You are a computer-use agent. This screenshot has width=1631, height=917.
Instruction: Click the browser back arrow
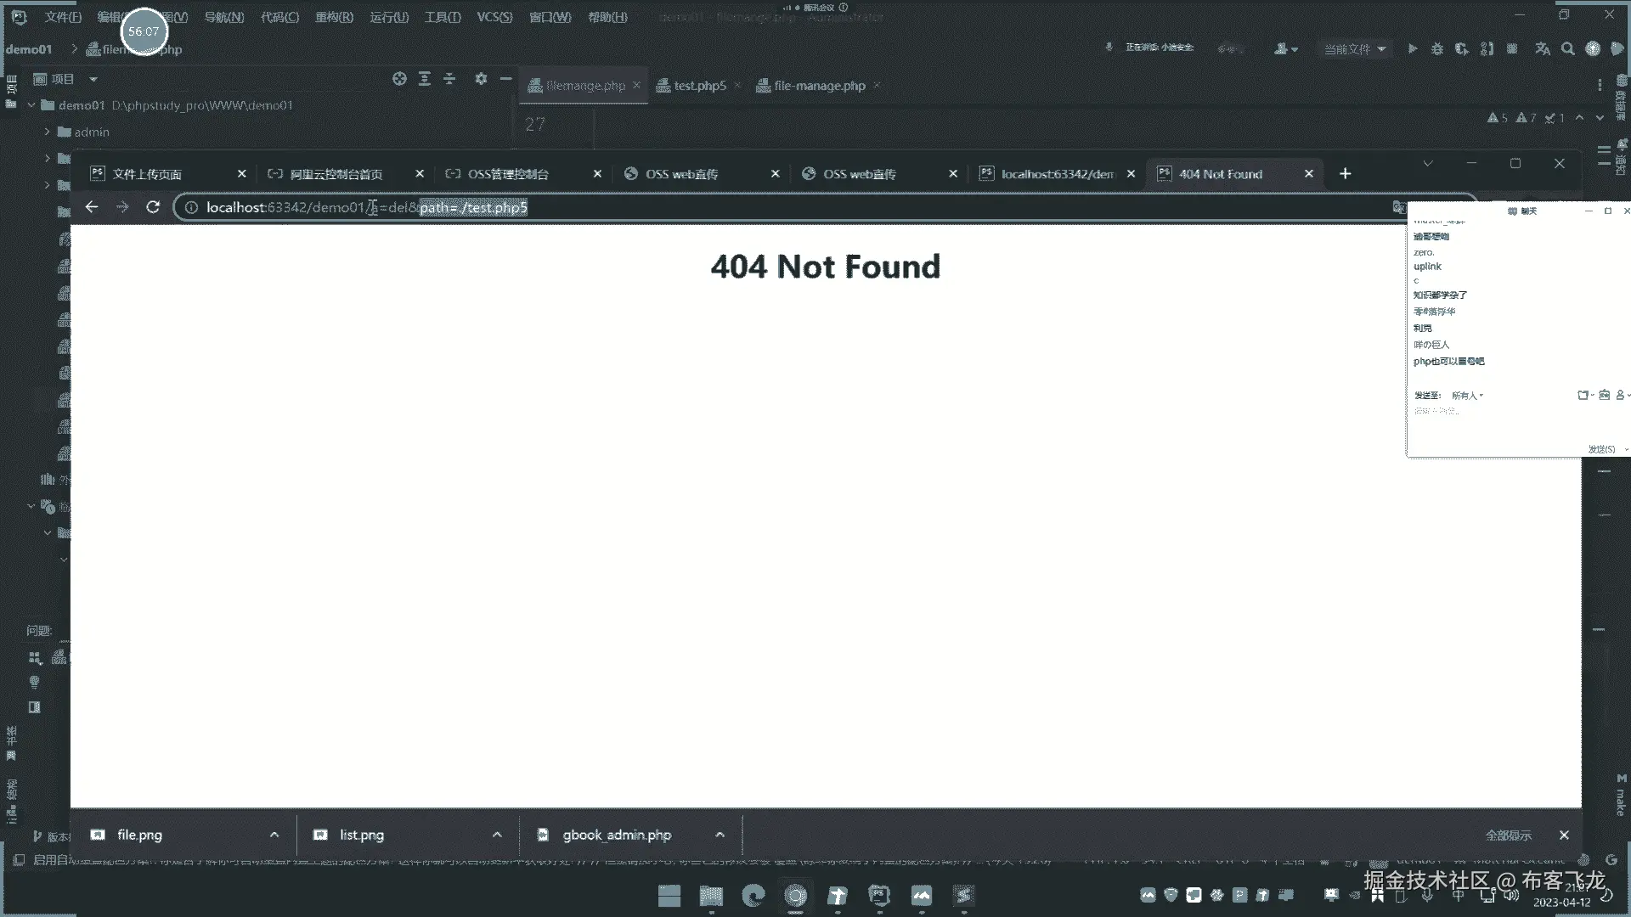(92, 207)
